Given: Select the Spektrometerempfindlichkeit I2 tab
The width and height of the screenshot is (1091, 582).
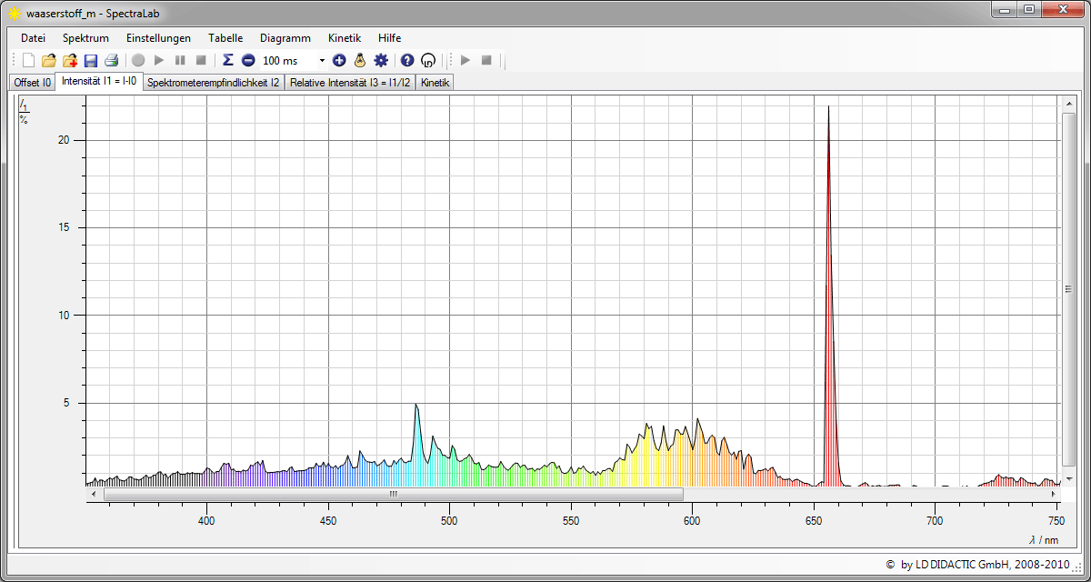Looking at the screenshot, I should (213, 82).
